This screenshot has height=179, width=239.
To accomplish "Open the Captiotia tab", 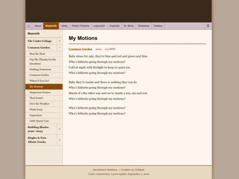I will (114, 26).
